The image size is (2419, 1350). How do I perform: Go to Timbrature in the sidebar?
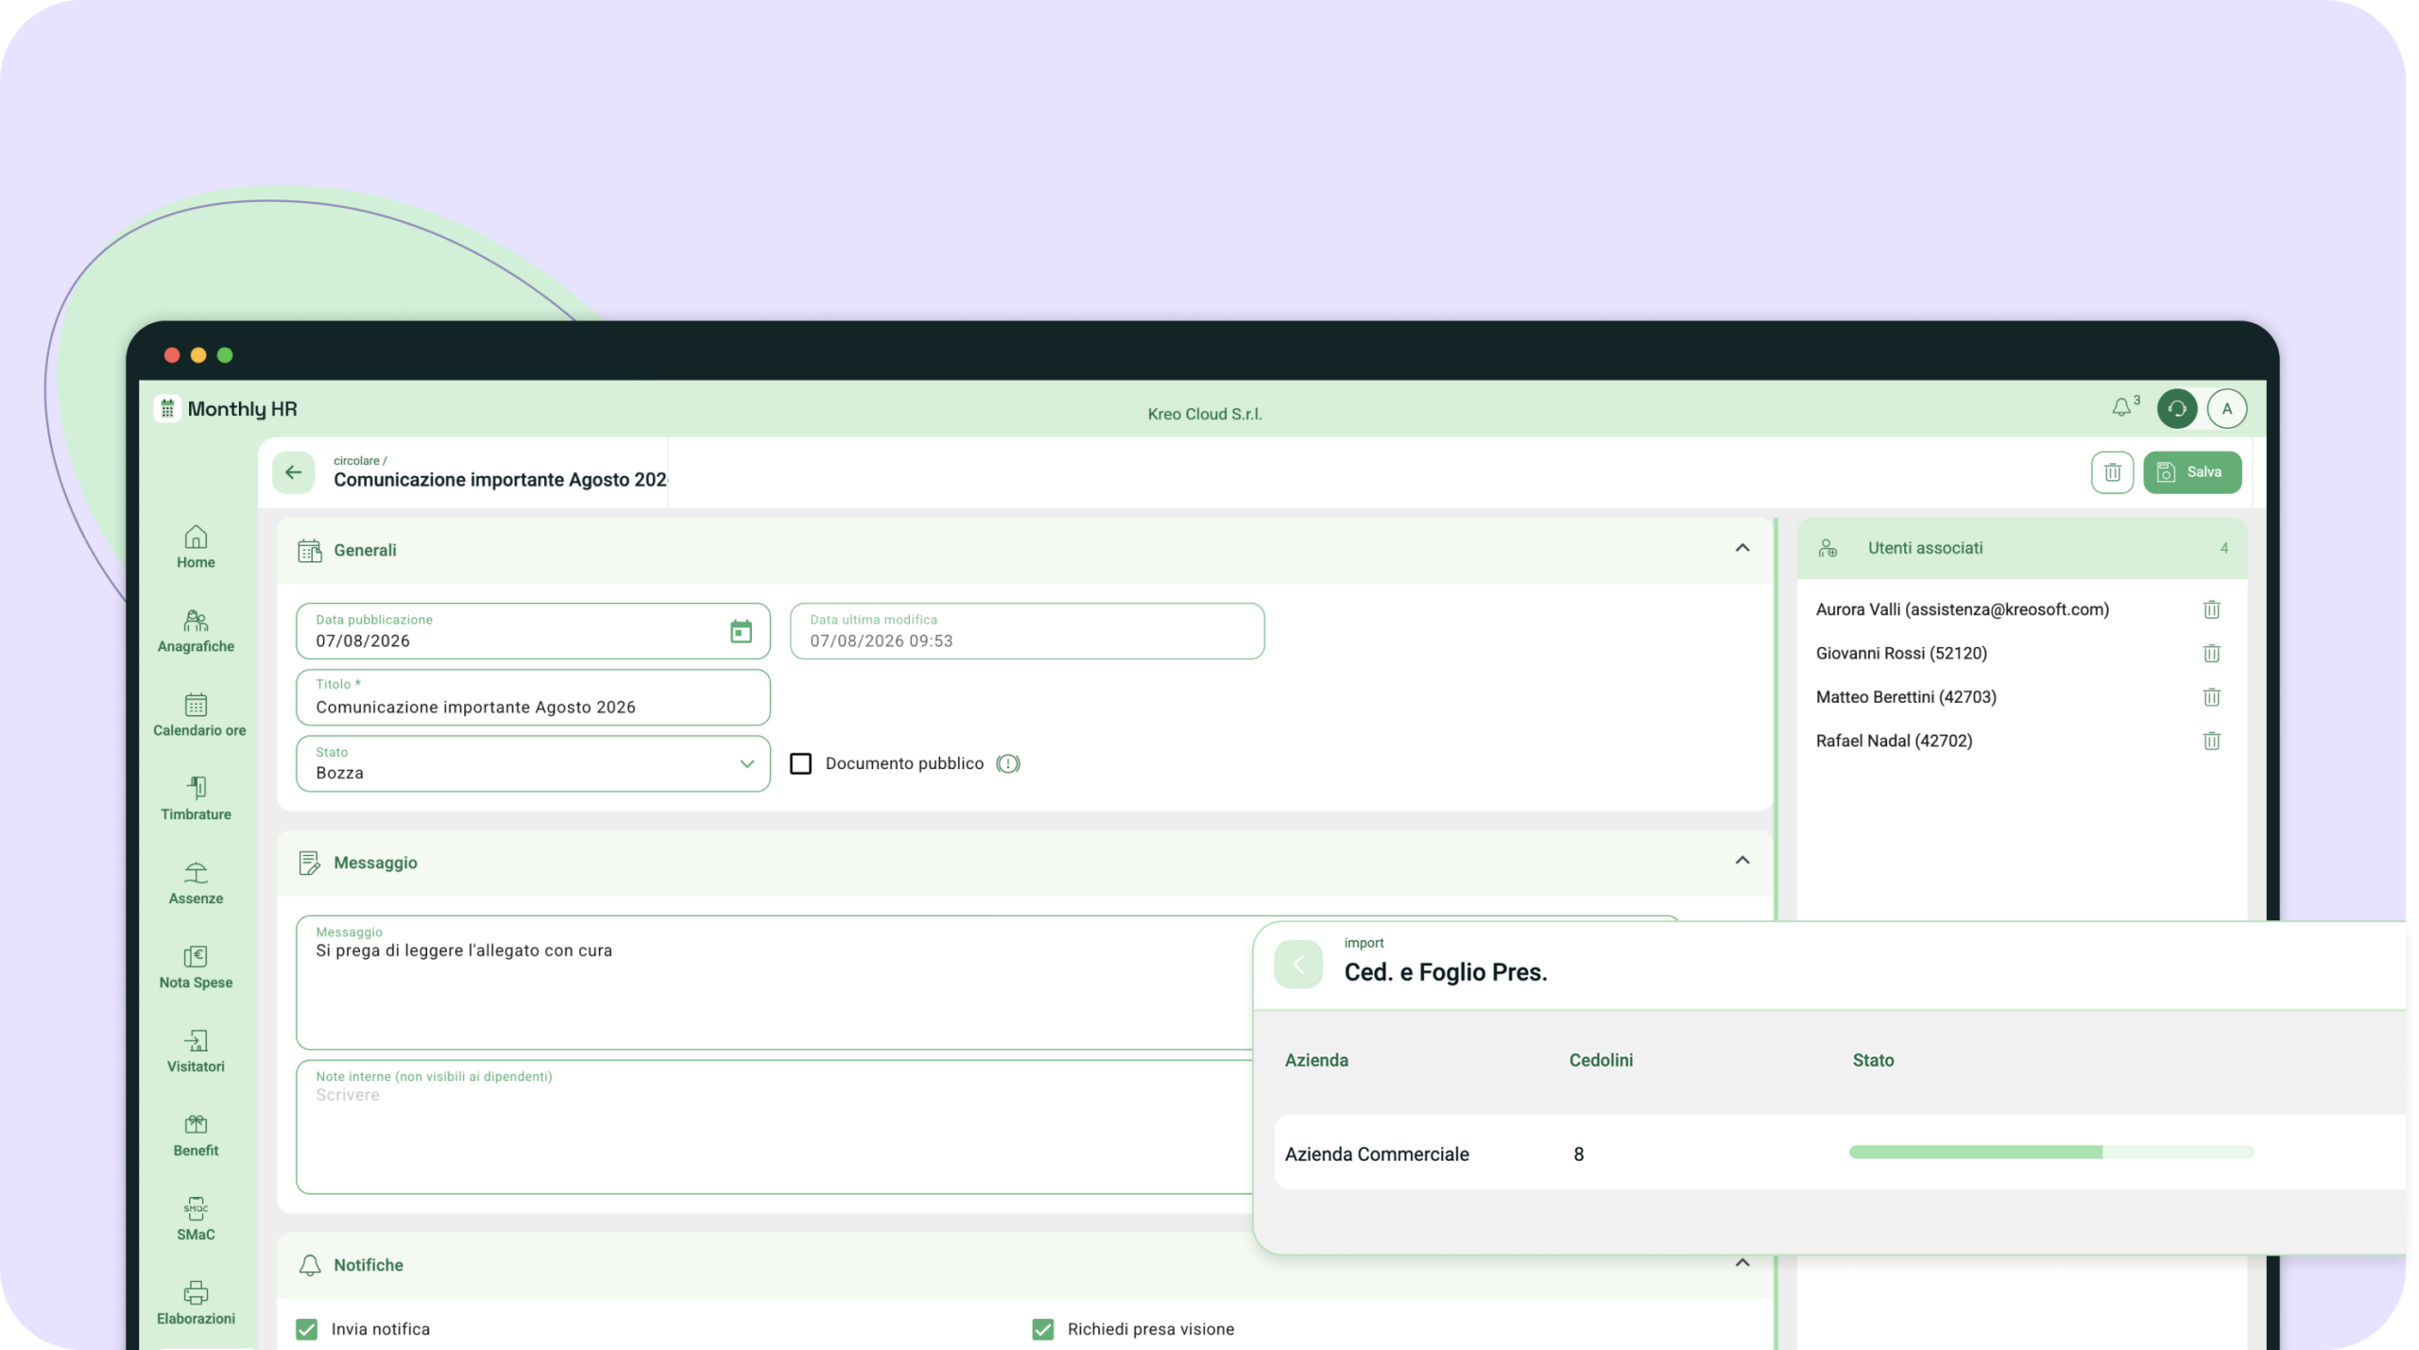(x=196, y=799)
